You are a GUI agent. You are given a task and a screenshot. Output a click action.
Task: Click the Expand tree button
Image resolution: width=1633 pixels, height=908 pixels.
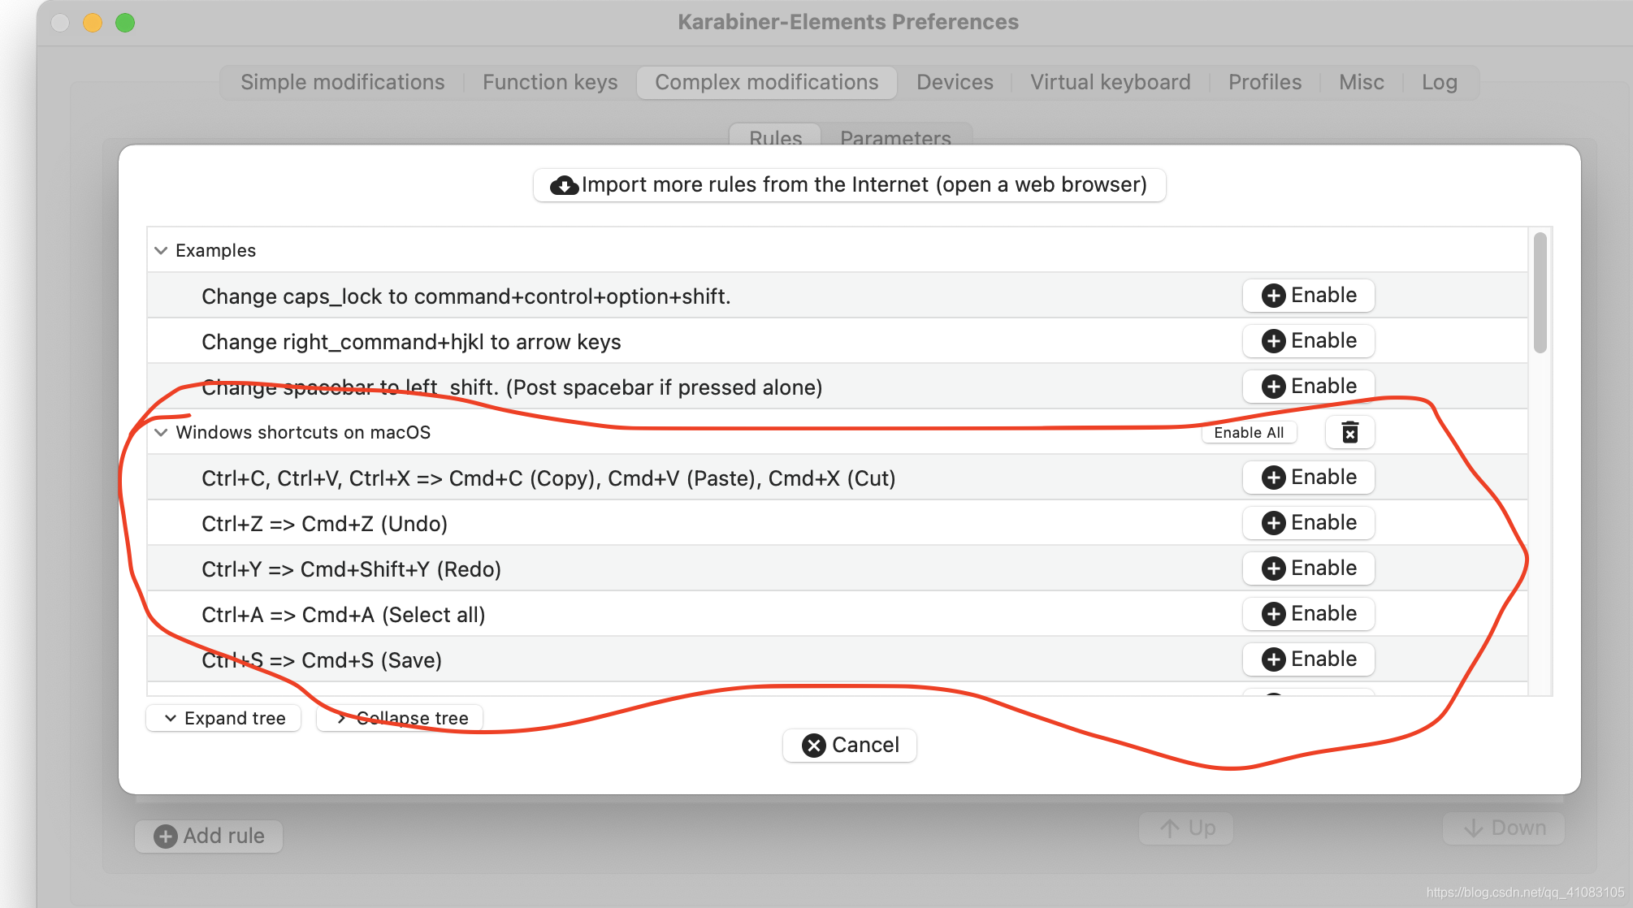224,718
